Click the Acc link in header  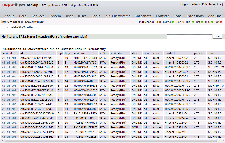pyautogui.click(x=219, y=4)
